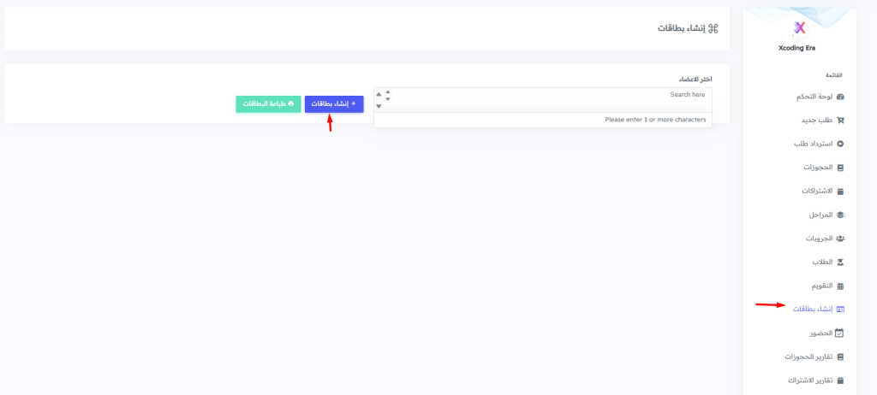Viewport: 877px width, 395px height.
Task: Go to الحضور attendance in the sidebar
Action: (x=826, y=333)
